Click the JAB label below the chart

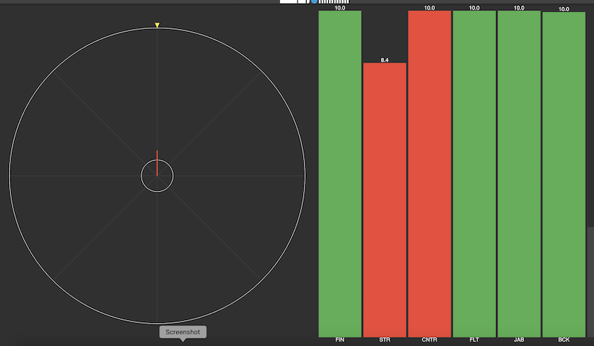click(x=518, y=340)
